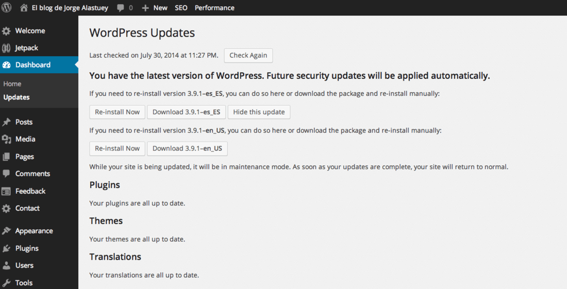The width and height of the screenshot is (567, 289).
Task: Click Download 3.9.1-en_US button
Action: 187,148
